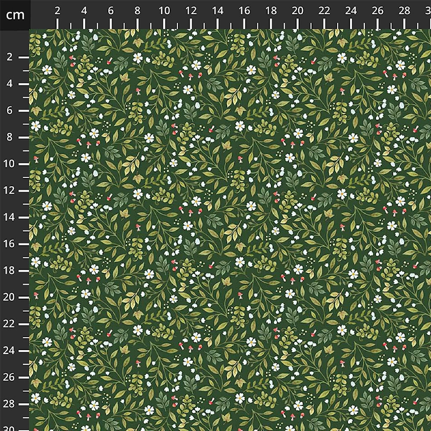Image resolution: width=431 pixels, height=431 pixels.
Task: Click the 28 on the horizontal ruler
Action: tap(404, 11)
